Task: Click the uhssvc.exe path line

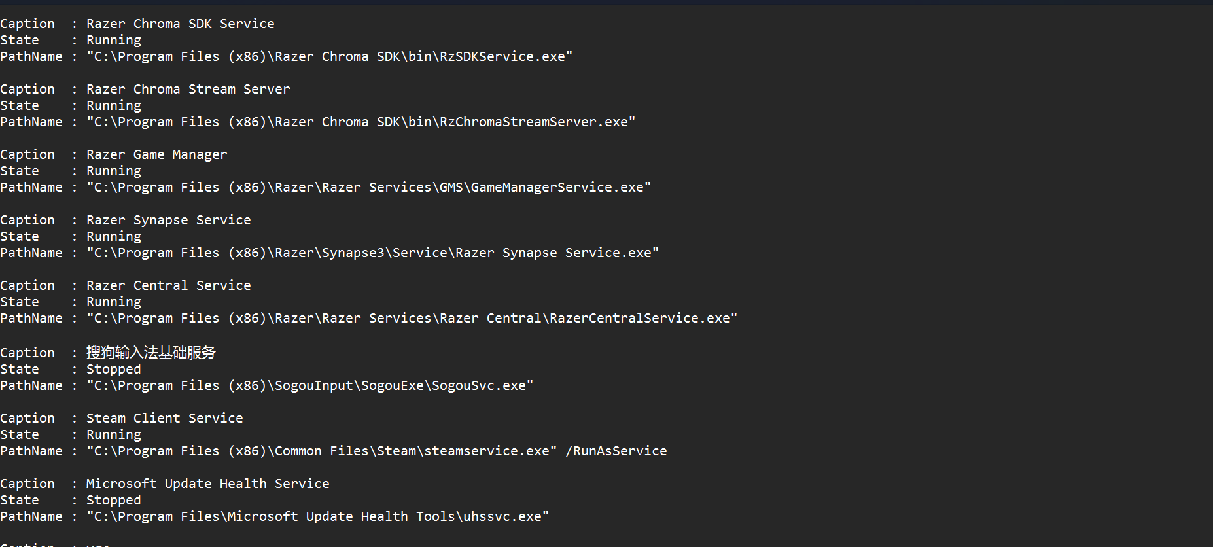Action: 317,516
